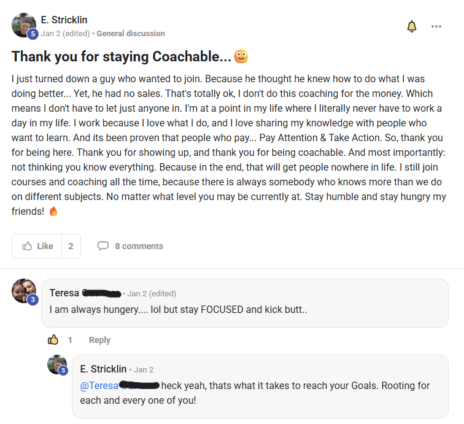Open the General discussion category link
Image resolution: width=464 pixels, height=424 pixels.
pyautogui.click(x=131, y=33)
